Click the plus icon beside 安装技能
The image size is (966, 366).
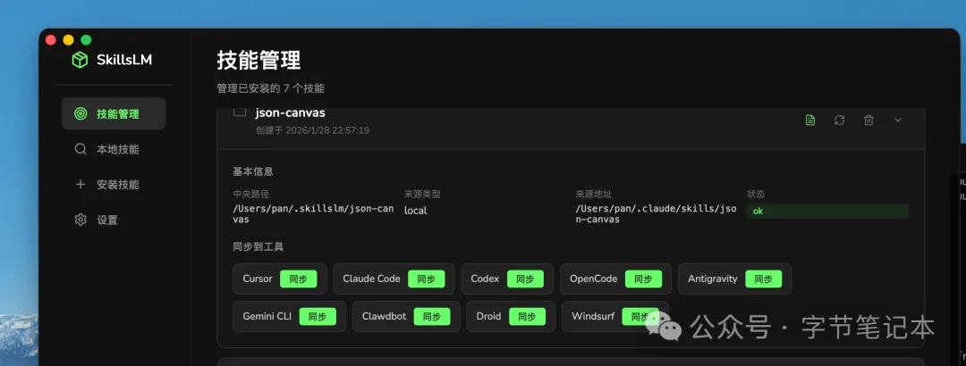click(x=80, y=185)
